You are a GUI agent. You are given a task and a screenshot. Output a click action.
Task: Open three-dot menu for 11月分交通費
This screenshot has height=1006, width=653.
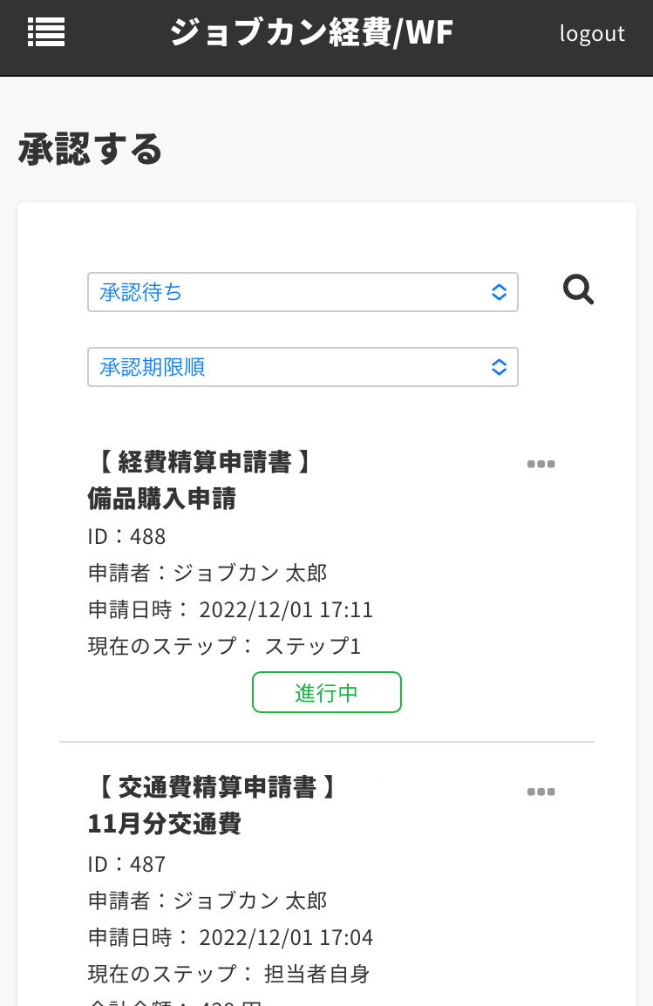[541, 792]
